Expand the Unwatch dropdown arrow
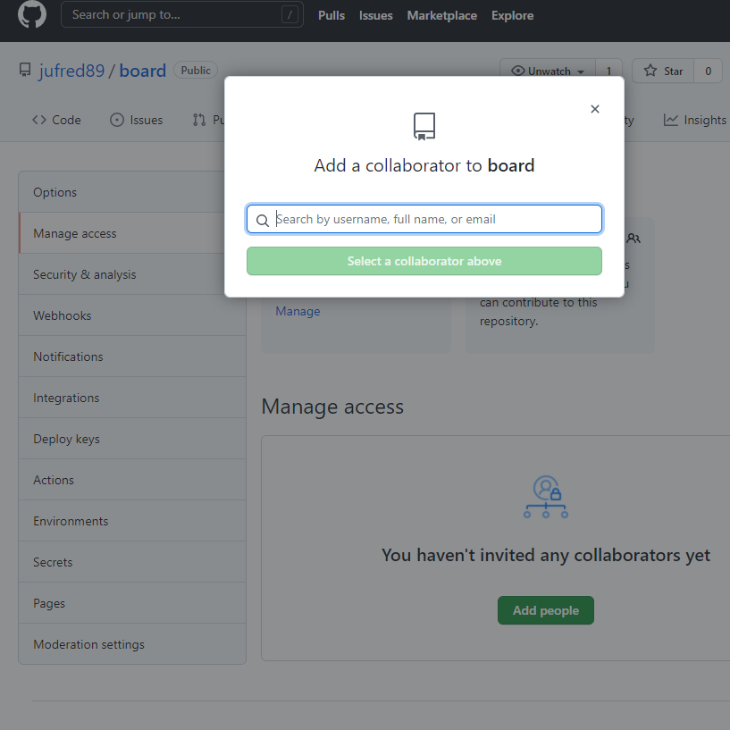Image resolution: width=730 pixels, height=730 pixels. pyautogui.click(x=581, y=71)
